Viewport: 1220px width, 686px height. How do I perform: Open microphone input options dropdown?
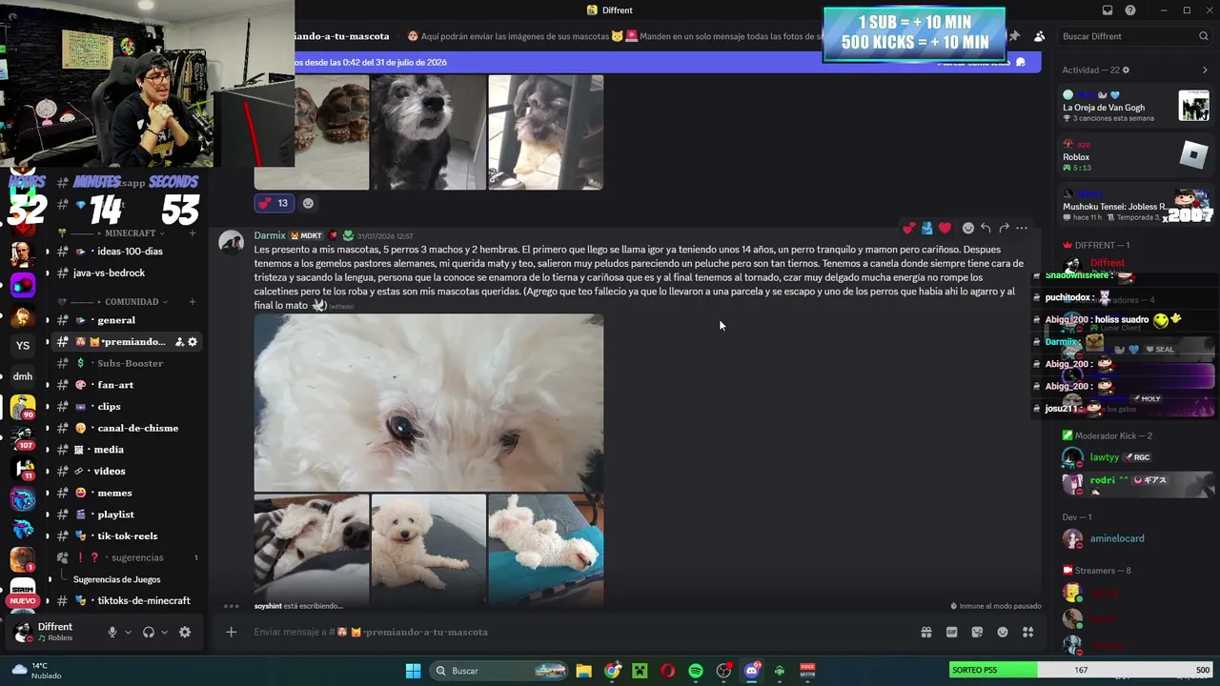[x=128, y=632]
